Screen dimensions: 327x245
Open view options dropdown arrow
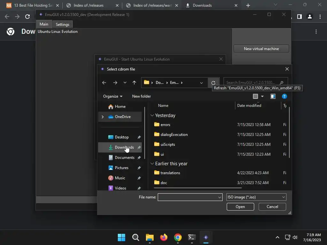pyautogui.click(x=262, y=96)
